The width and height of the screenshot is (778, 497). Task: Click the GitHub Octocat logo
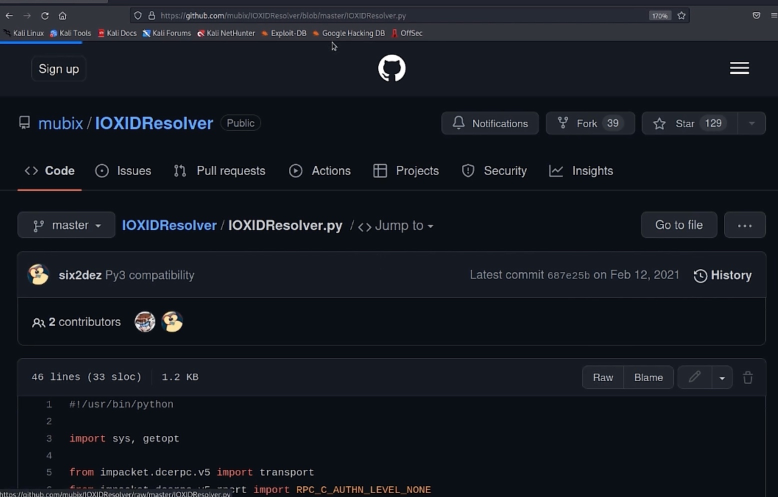[391, 68]
